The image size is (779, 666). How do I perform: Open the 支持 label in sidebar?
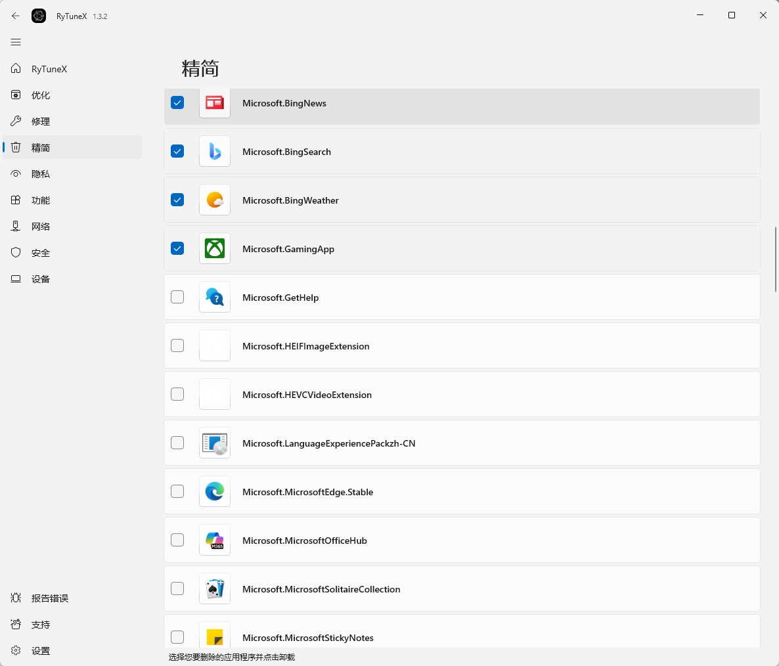(x=41, y=625)
